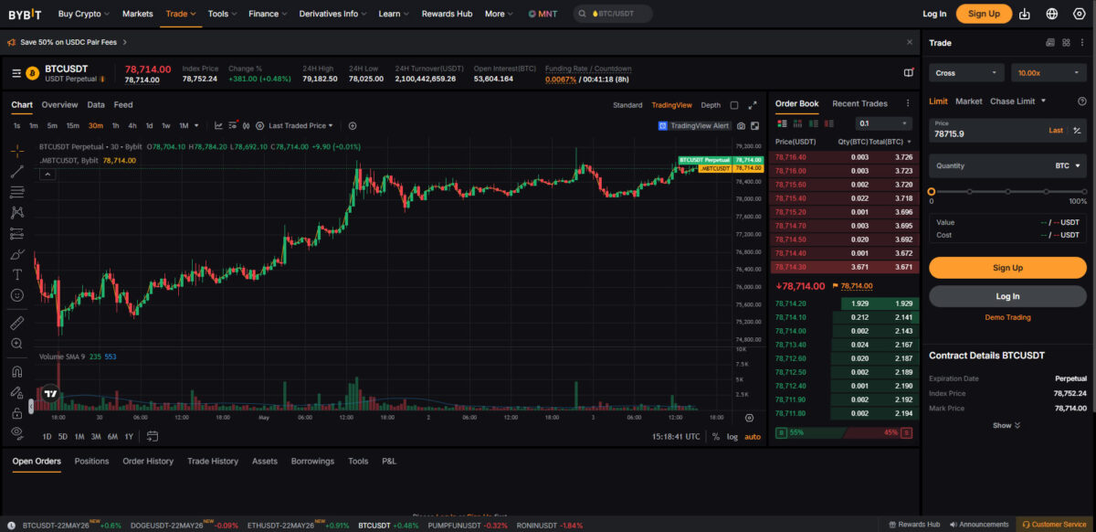Click the Log In button in trade panel
This screenshot has height=532, width=1096.
pos(1007,296)
